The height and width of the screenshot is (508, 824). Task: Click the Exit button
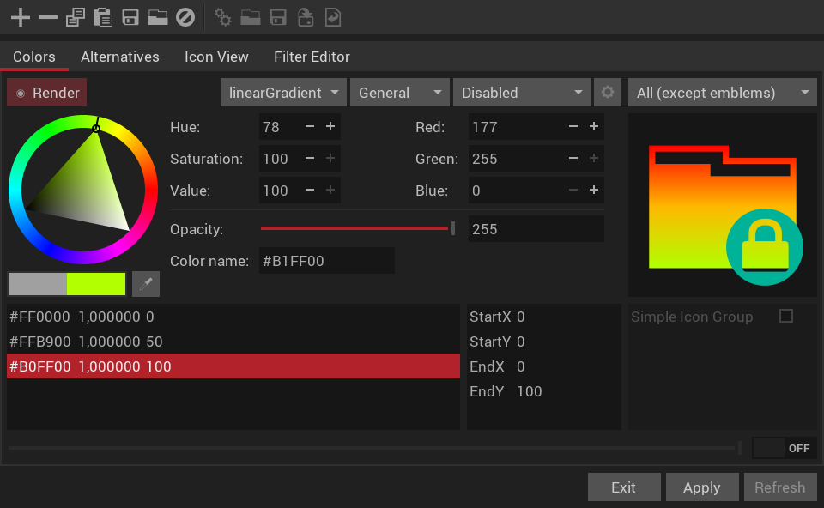point(624,487)
